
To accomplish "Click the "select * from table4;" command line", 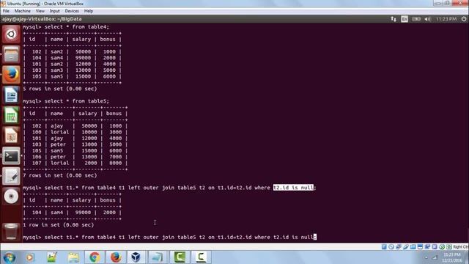I will pyautogui.click(x=77, y=27).
